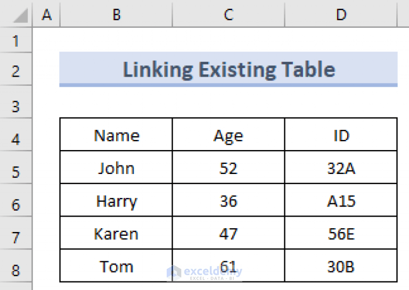Select Harry's age cell '36'
Viewport: 409px width, 290px height.
pyautogui.click(x=228, y=200)
